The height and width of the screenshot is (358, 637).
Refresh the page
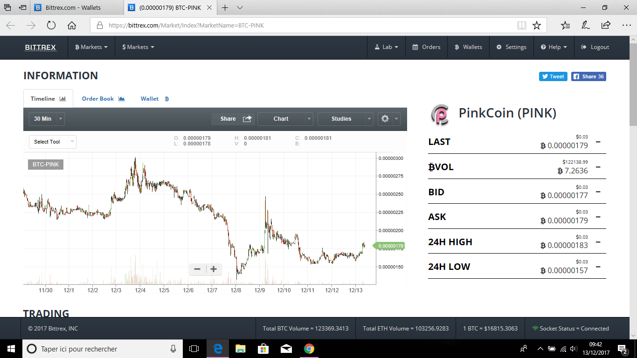51,25
